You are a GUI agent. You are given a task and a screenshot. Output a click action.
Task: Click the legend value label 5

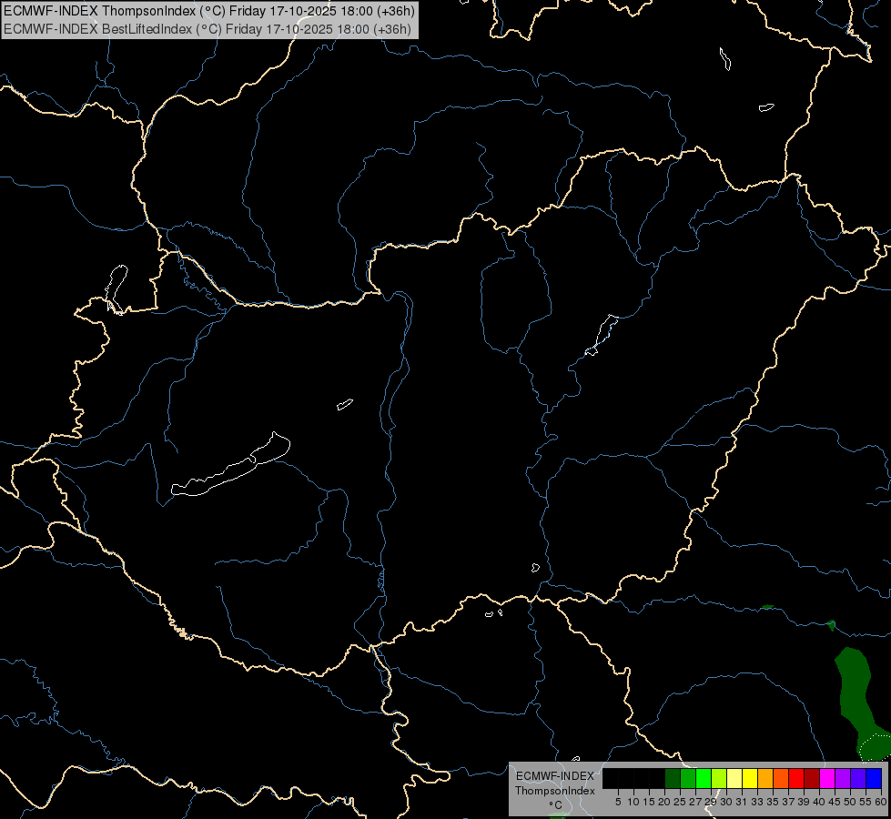(x=618, y=802)
